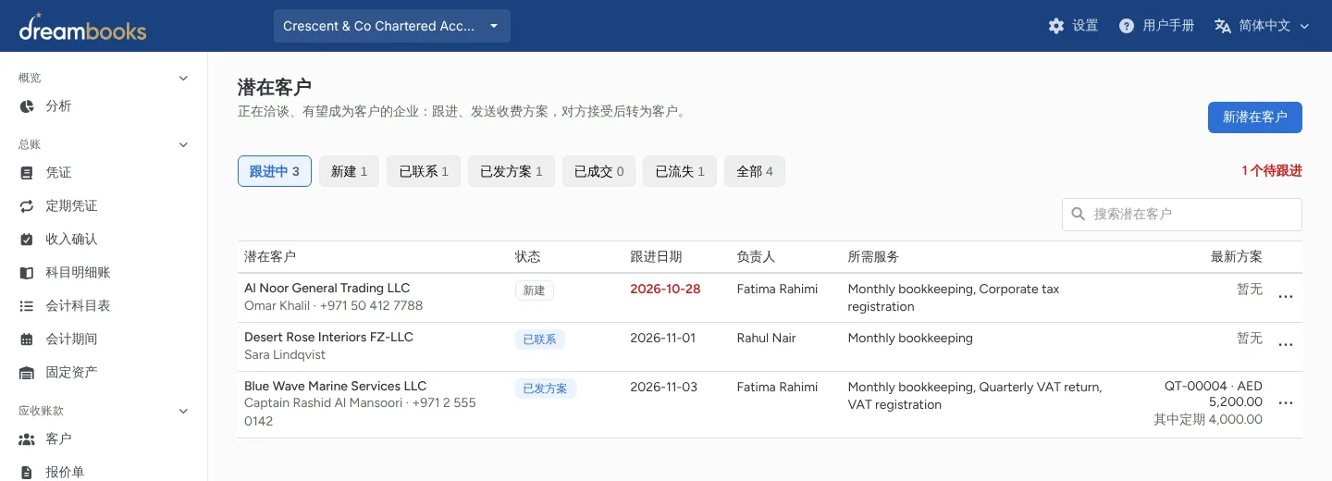Open more actions for Al Noor General Trading
Screen dimensions: 1332x481
pyautogui.click(x=1286, y=297)
